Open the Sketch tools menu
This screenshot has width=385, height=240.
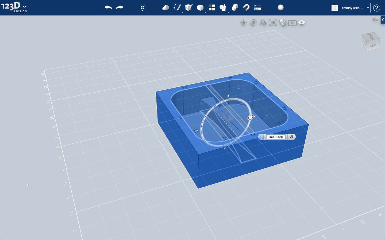(x=177, y=7)
